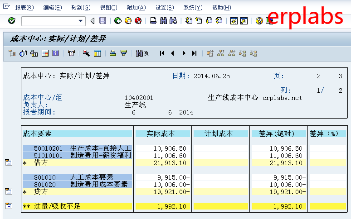The image size is (351, 219).
Task: Go to the next page
Action: (209, 21)
